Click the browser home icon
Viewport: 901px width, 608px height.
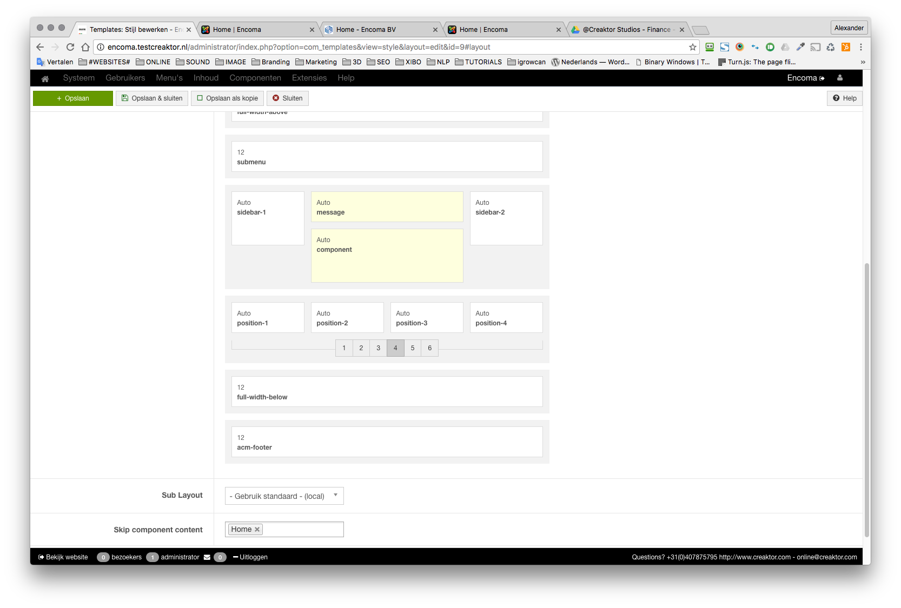[85, 47]
